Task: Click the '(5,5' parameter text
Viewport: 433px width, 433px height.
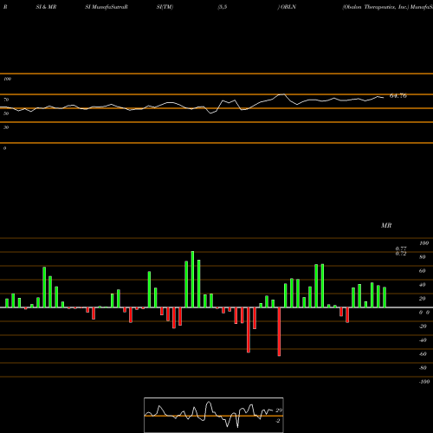Action: (x=223, y=7)
